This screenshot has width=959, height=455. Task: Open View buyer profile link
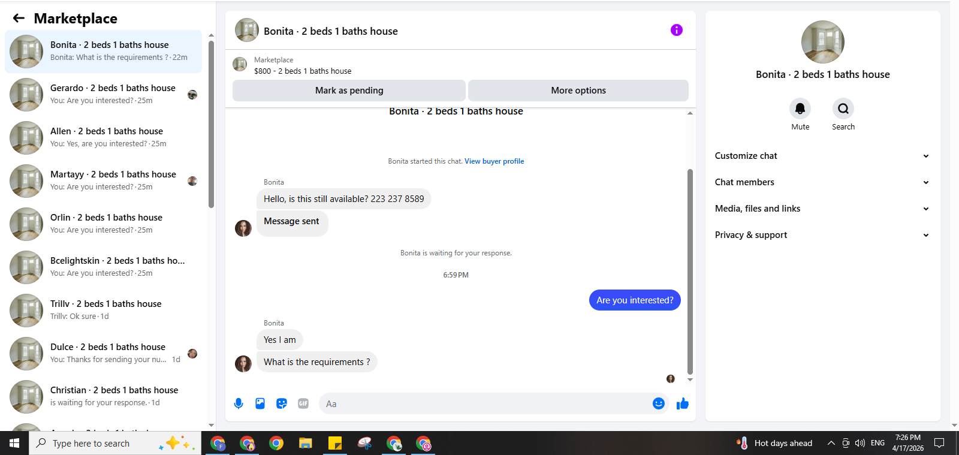494,161
